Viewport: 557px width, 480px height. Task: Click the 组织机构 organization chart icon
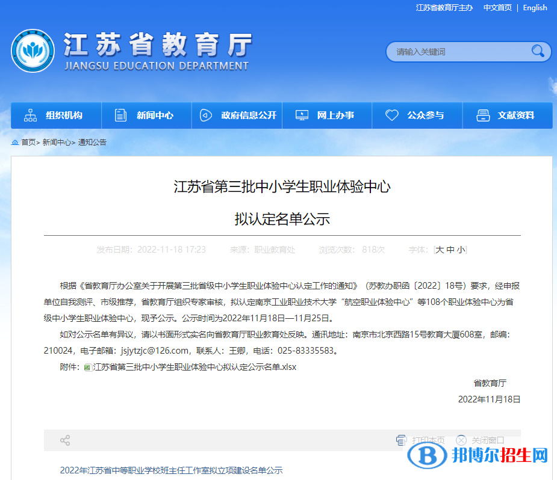tap(30, 115)
